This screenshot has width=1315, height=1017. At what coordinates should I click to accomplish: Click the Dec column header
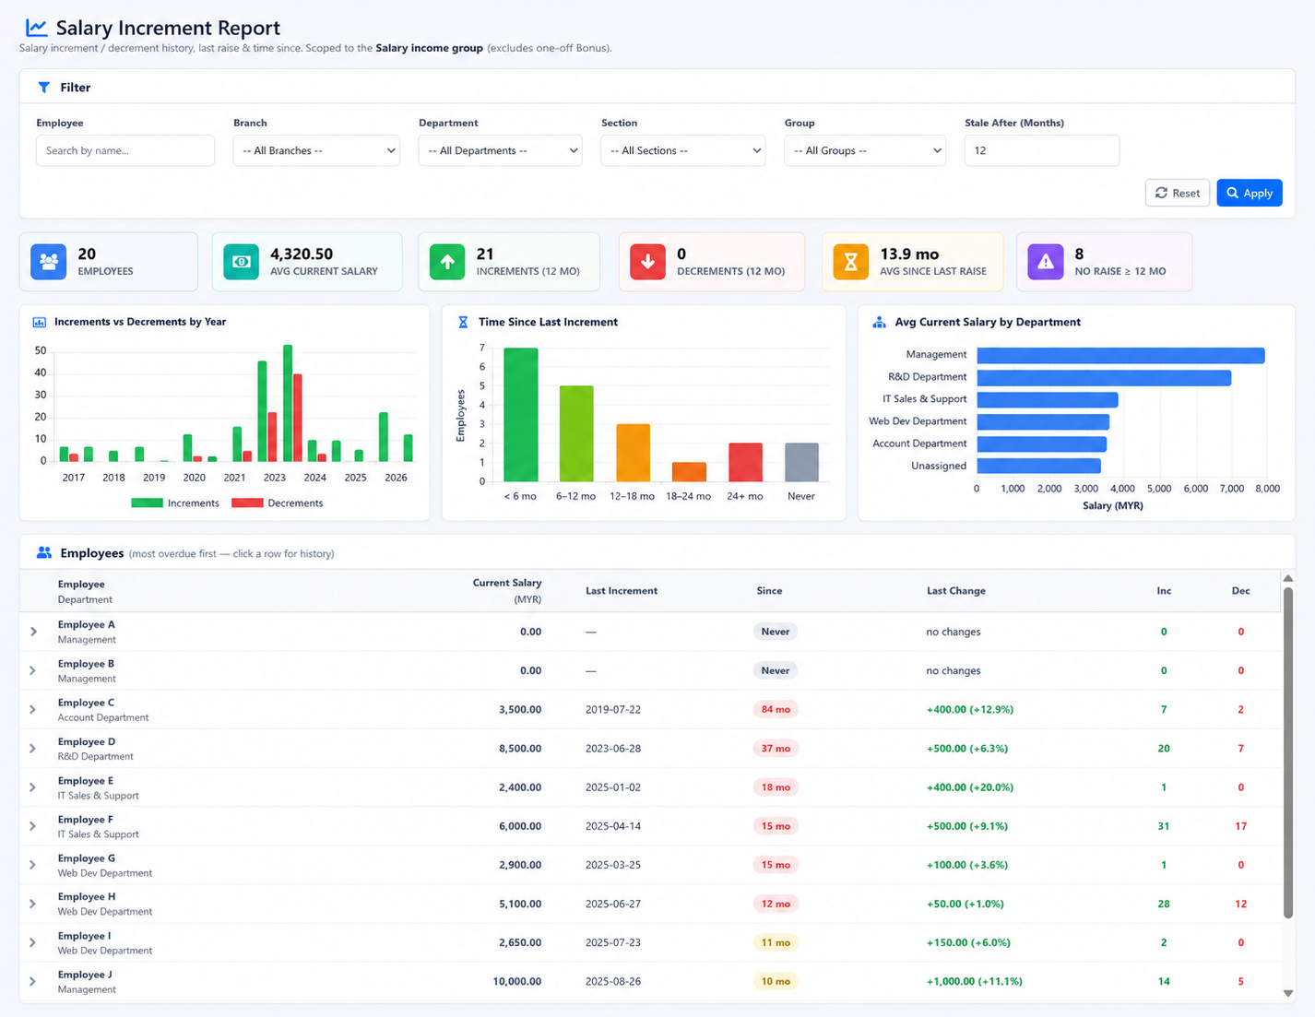pos(1241,591)
